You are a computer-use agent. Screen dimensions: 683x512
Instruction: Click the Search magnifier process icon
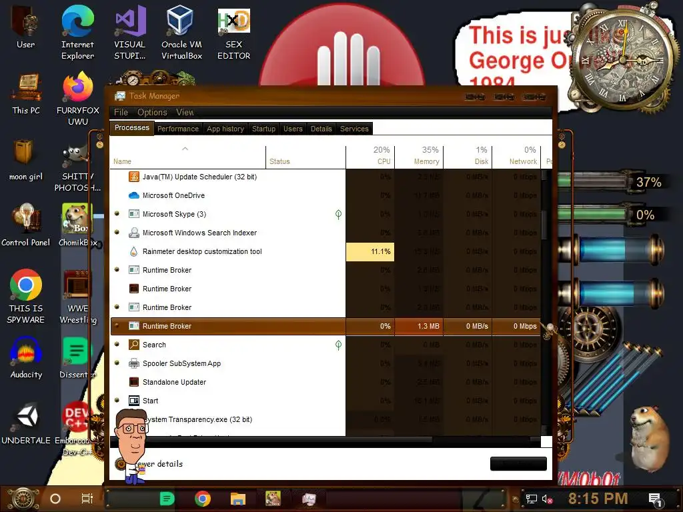coord(133,345)
